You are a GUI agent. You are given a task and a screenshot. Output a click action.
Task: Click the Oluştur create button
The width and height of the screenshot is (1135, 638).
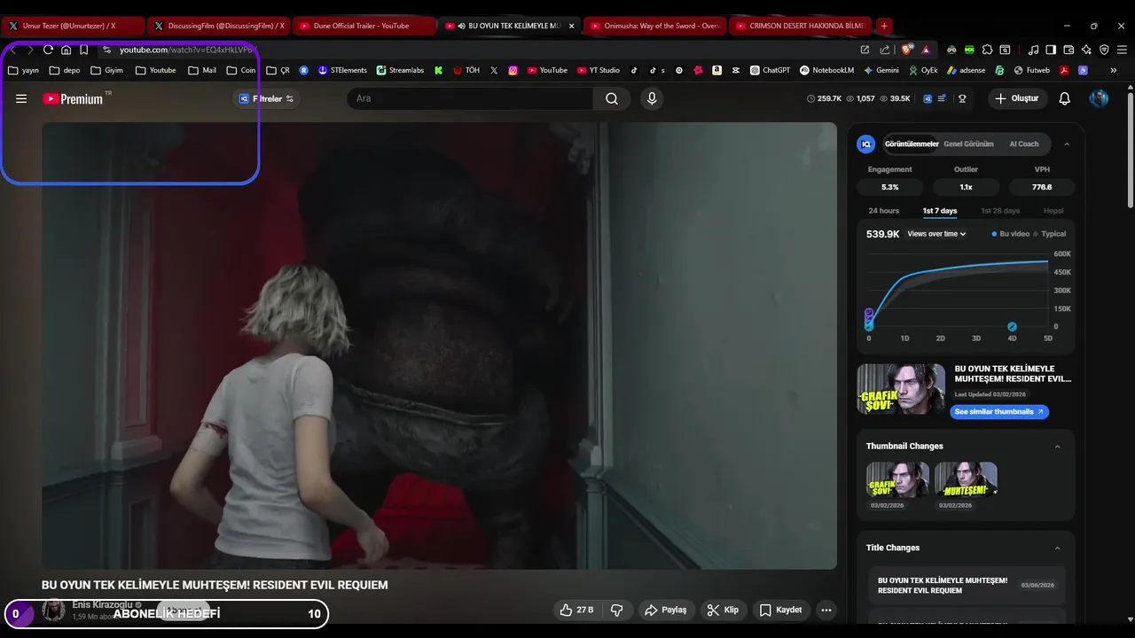1016,98
